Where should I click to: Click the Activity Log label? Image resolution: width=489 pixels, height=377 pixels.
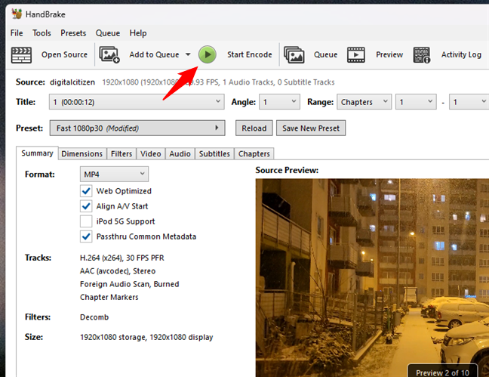click(461, 54)
